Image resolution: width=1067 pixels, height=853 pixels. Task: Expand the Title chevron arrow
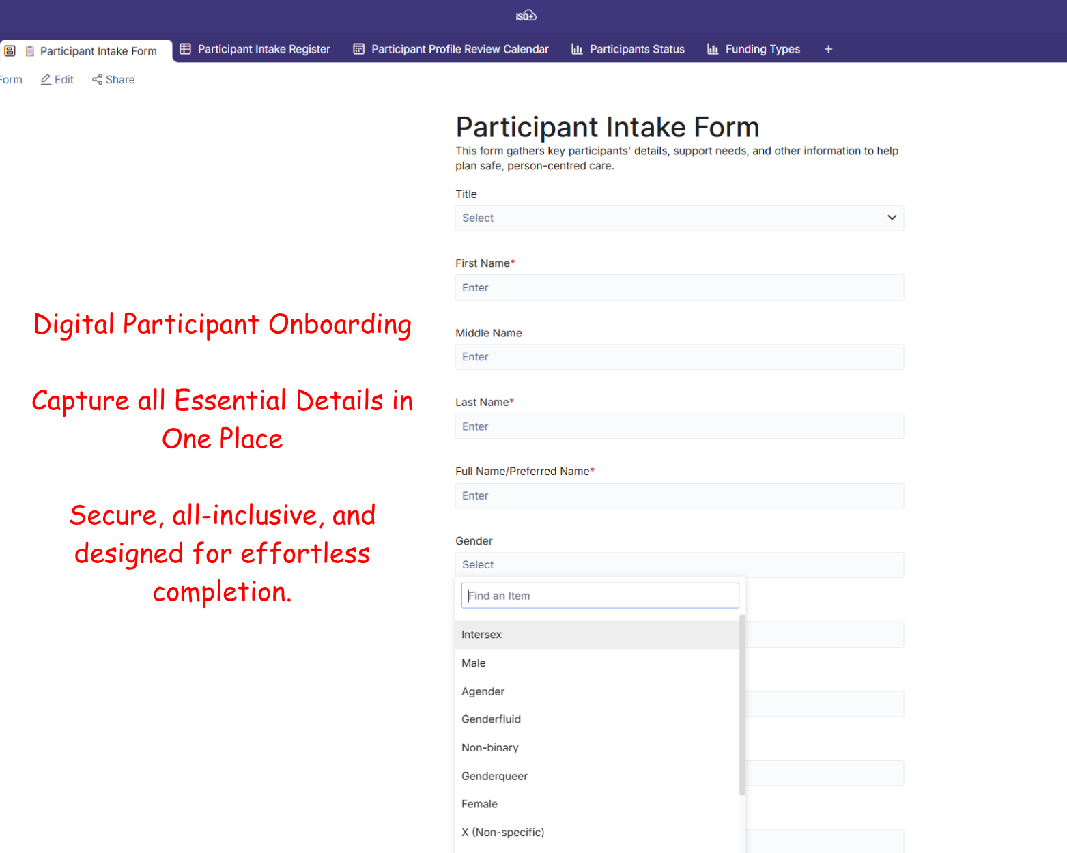(892, 218)
